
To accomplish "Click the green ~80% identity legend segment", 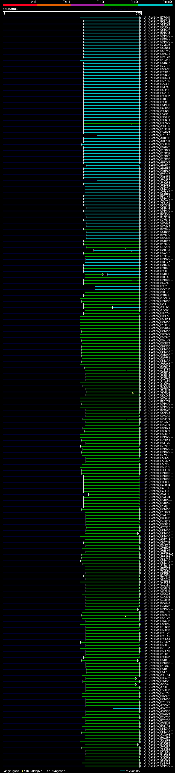I will pyautogui.click(x=121, y=5).
